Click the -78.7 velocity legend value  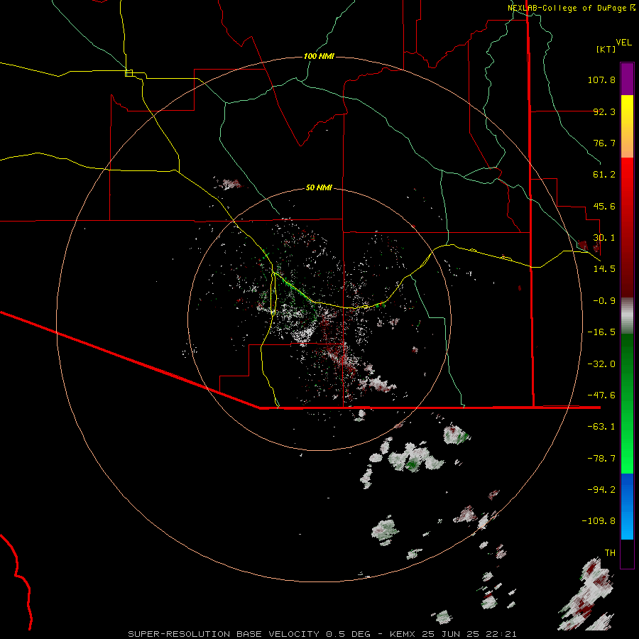[x=601, y=459]
